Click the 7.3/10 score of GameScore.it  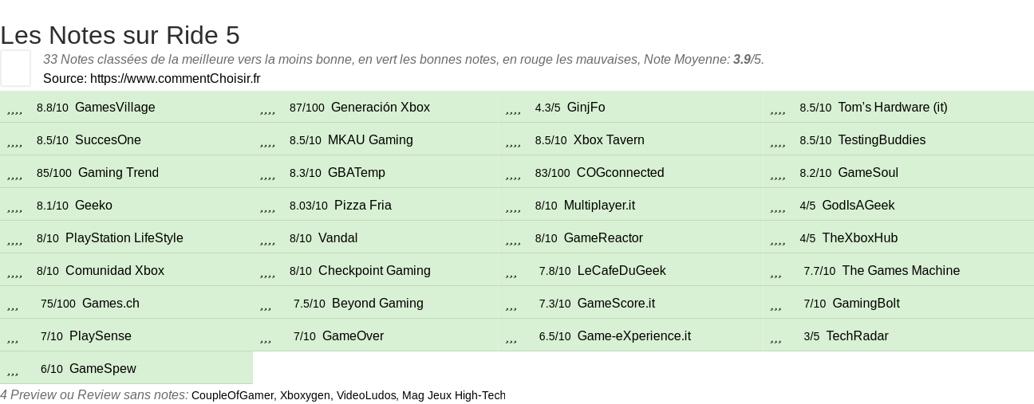(555, 304)
